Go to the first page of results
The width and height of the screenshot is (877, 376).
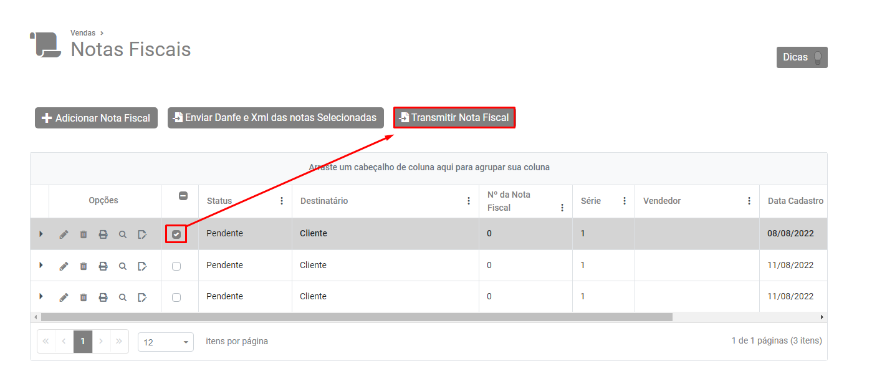click(x=46, y=342)
